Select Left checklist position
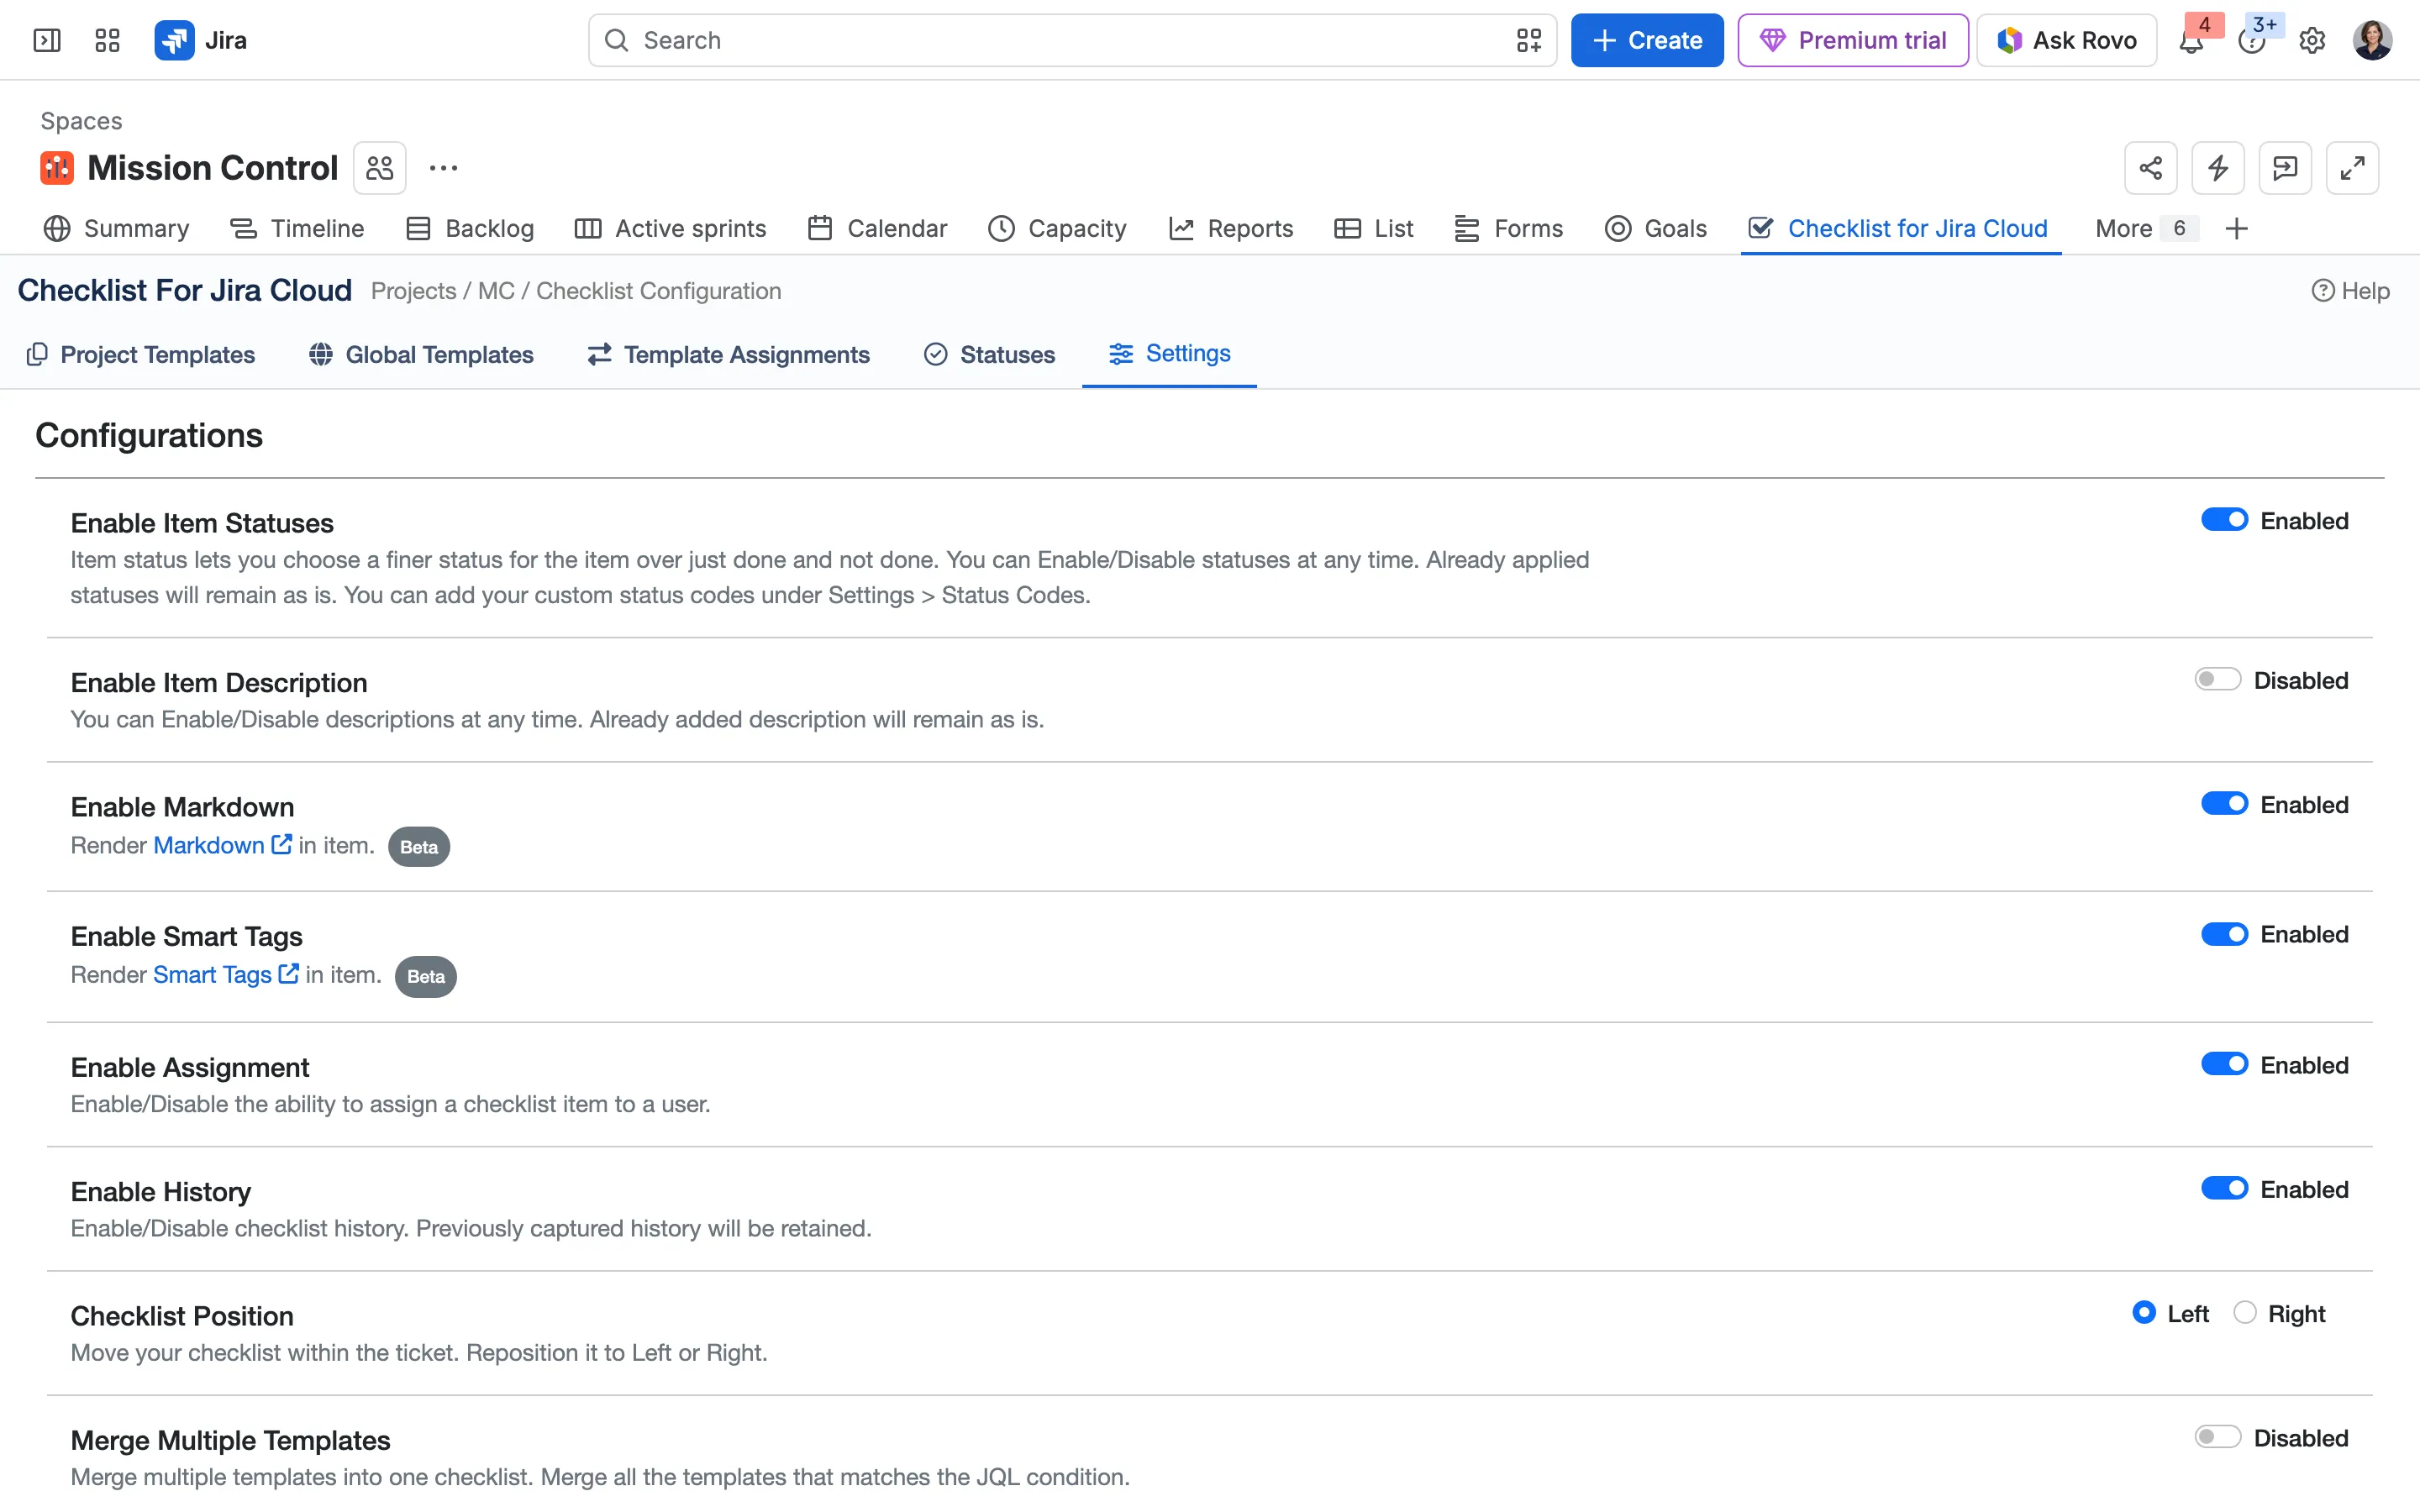Image resolution: width=2420 pixels, height=1512 pixels. pyautogui.click(x=2144, y=1313)
